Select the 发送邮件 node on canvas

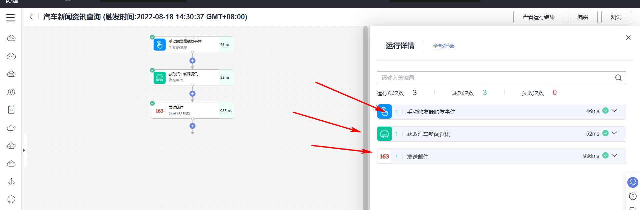[192, 111]
